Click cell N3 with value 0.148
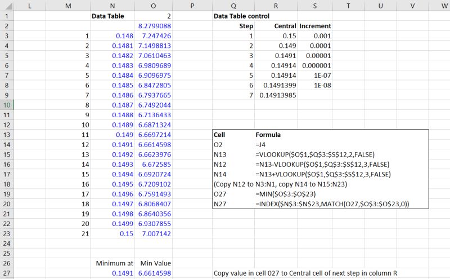The image size is (450, 279). coord(112,36)
